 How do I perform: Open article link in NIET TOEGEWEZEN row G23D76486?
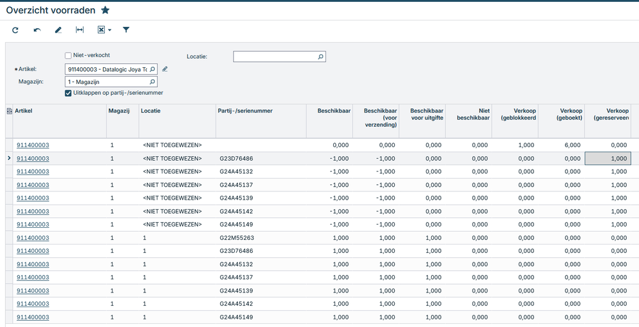point(33,159)
